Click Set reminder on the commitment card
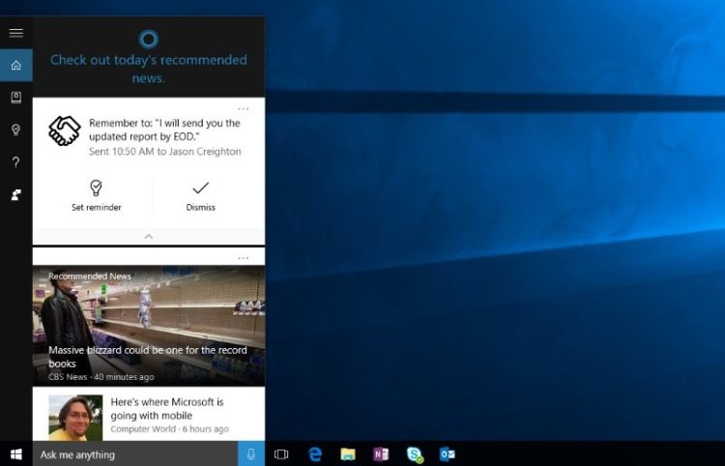 [x=96, y=196]
